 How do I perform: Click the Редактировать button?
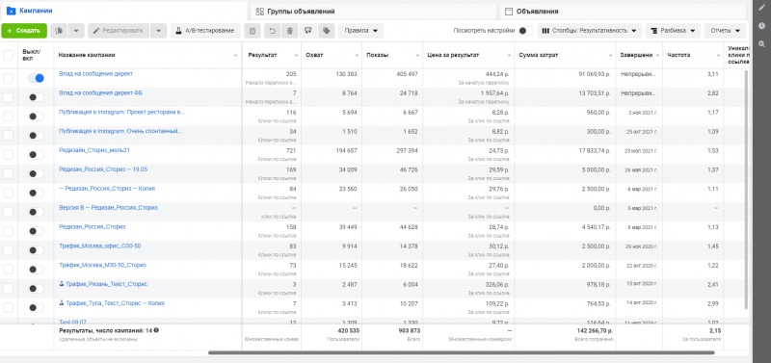pyautogui.click(x=119, y=31)
